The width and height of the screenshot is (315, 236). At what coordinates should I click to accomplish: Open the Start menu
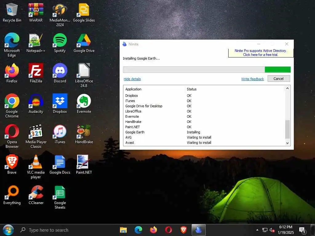[x=8, y=230]
